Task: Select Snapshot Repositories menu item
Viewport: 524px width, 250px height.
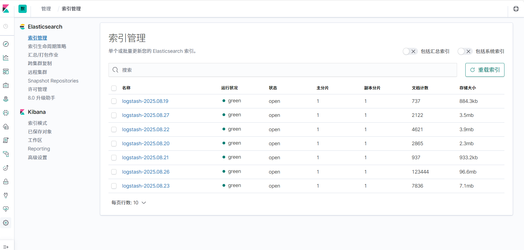Action: (x=53, y=81)
